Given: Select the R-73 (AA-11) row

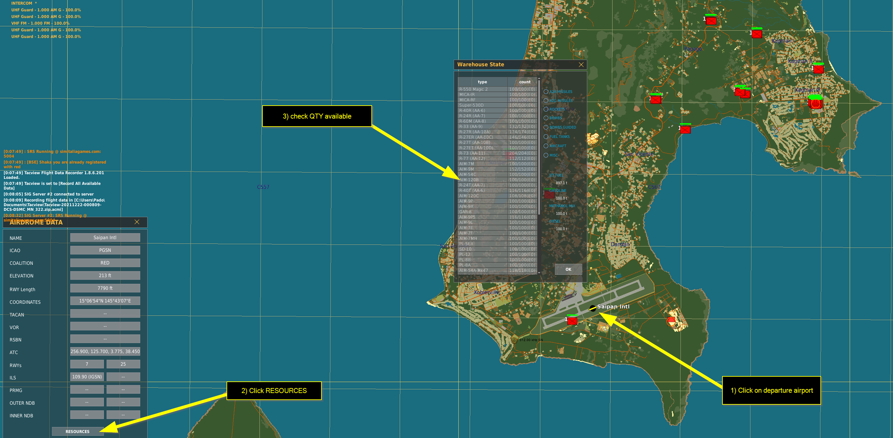Looking at the screenshot, I should pos(497,153).
